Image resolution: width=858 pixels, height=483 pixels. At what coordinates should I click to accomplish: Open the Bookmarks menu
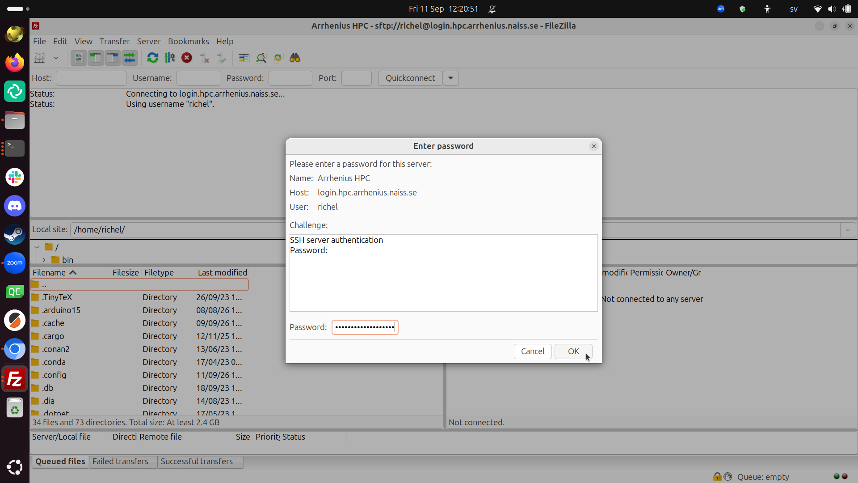189,41
